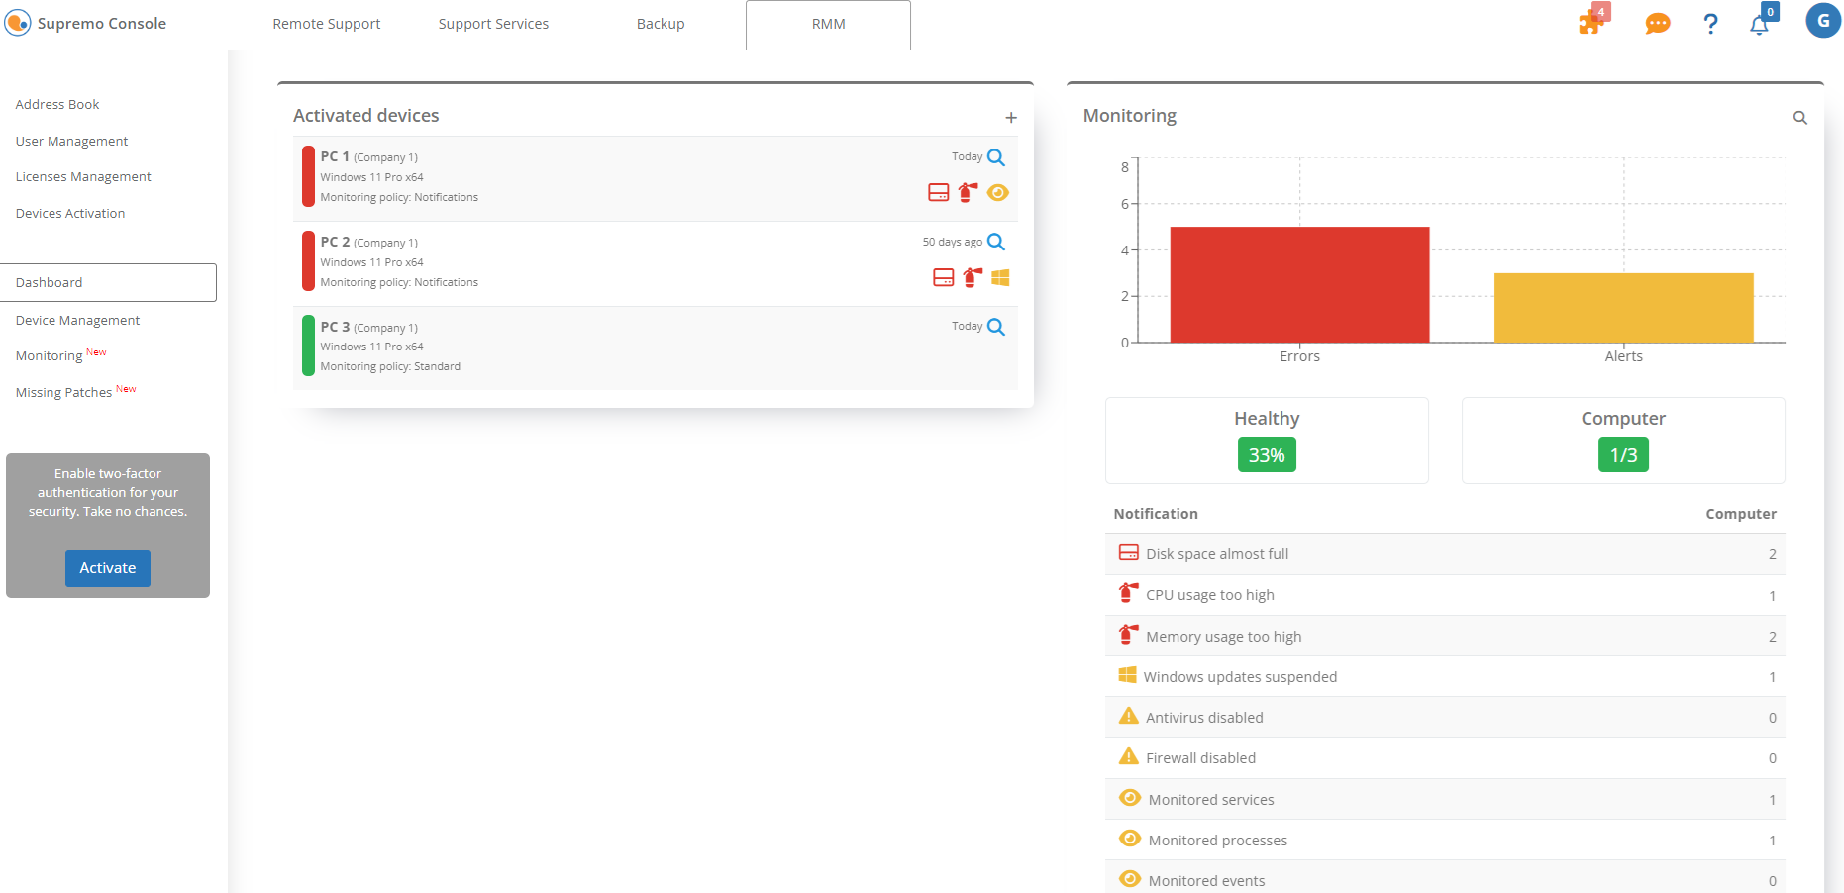This screenshot has height=893, width=1844.
Task: Click the red Errors chart bar
Action: [1299, 285]
